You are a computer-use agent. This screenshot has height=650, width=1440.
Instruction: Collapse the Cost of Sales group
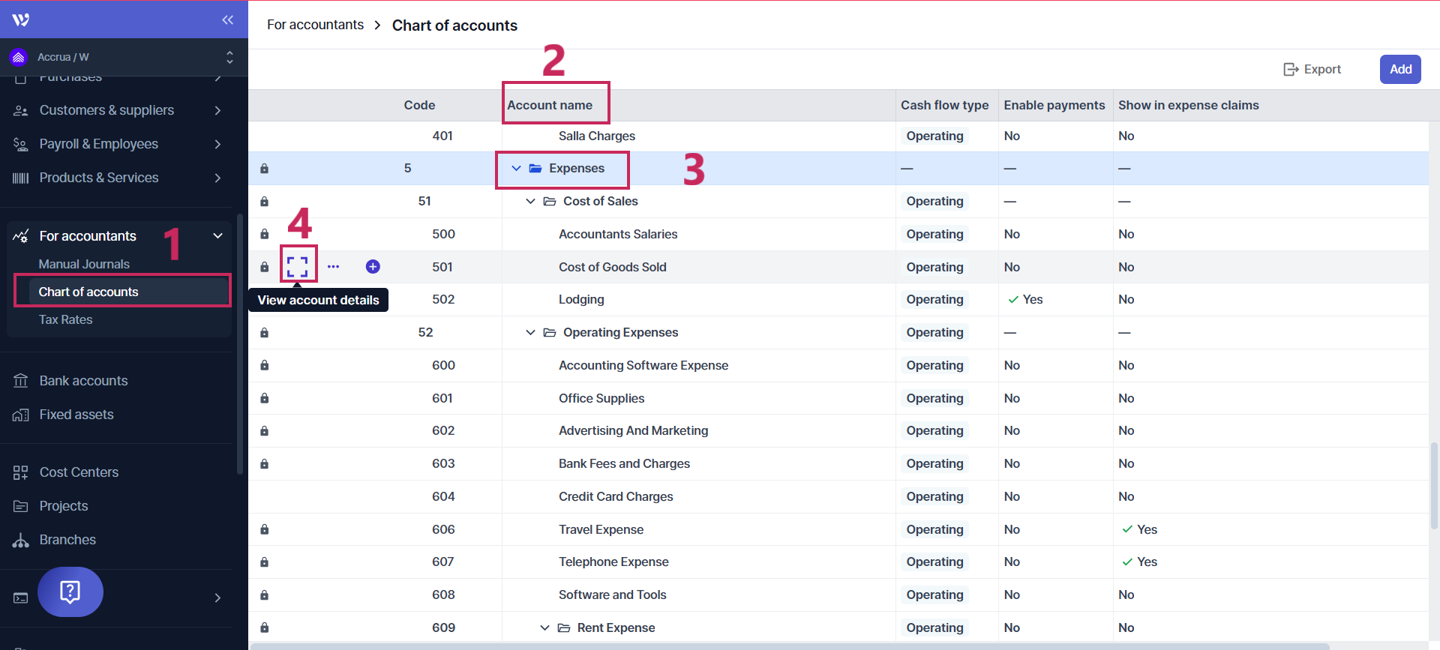pyautogui.click(x=530, y=201)
